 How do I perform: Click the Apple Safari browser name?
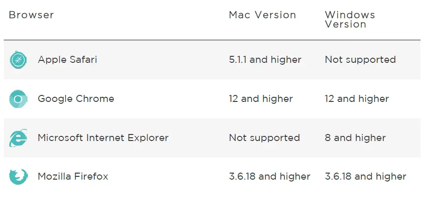click(68, 60)
